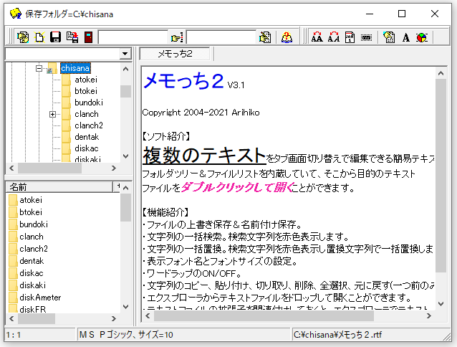Click the folder tree's down scroll arrow
Image resolution: width=457 pixels, height=347 pixels.
pos(126,157)
